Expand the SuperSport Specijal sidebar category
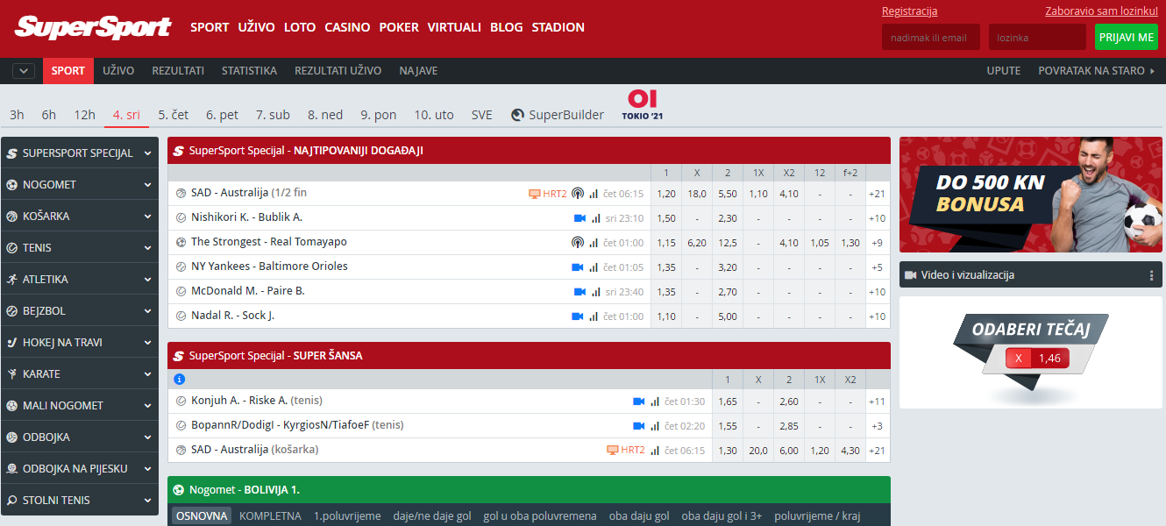 coord(80,153)
